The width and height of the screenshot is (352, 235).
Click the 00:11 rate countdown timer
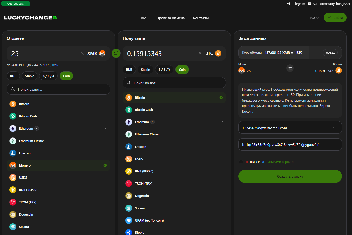coord(330,53)
